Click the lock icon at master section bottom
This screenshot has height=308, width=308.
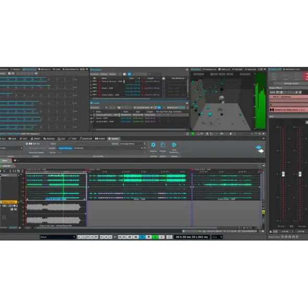(270, 231)
